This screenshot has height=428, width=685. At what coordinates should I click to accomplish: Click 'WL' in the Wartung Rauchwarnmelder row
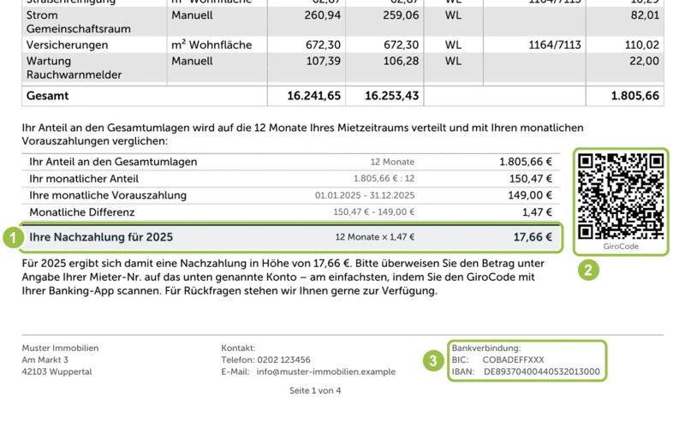click(453, 61)
